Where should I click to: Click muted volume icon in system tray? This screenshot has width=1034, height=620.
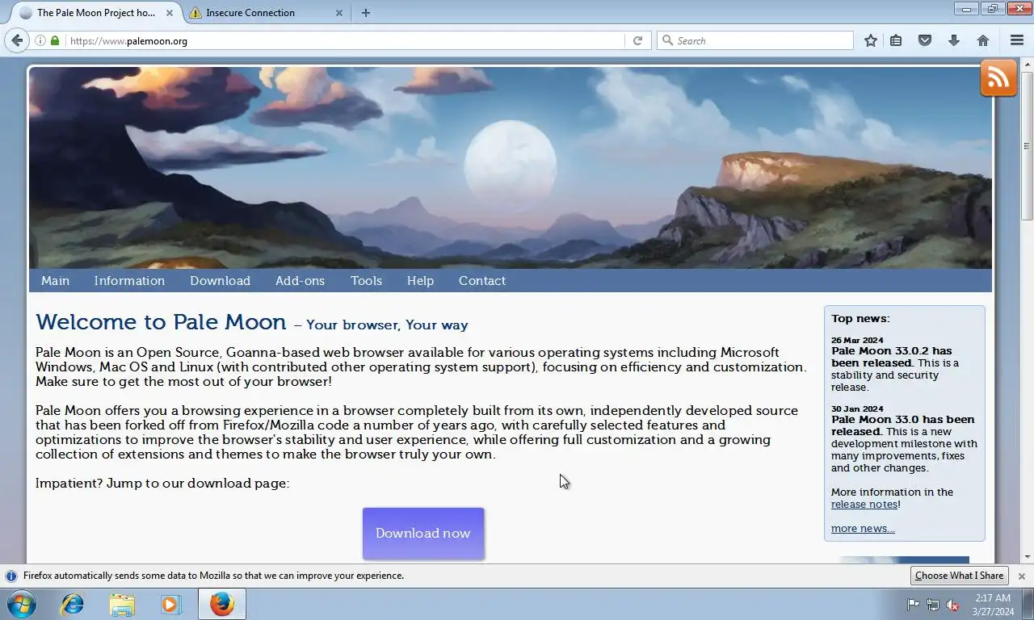(952, 605)
